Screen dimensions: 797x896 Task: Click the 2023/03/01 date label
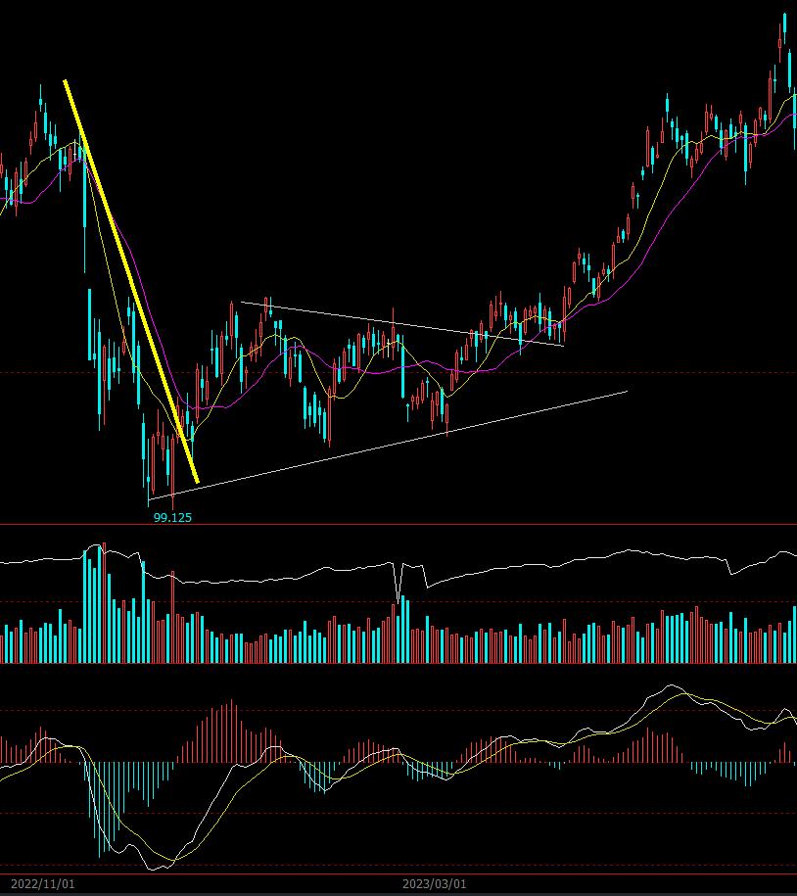tap(435, 884)
